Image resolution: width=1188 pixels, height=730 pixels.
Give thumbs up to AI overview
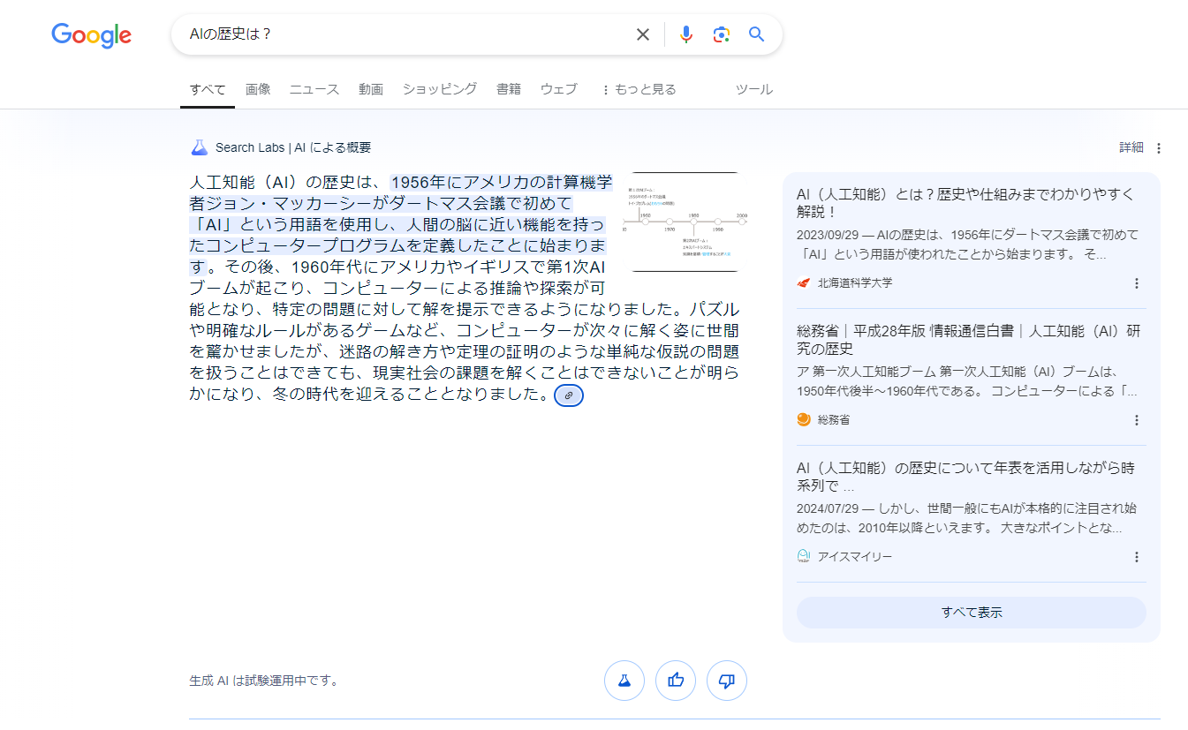pyautogui.click(x=676, y=681)
